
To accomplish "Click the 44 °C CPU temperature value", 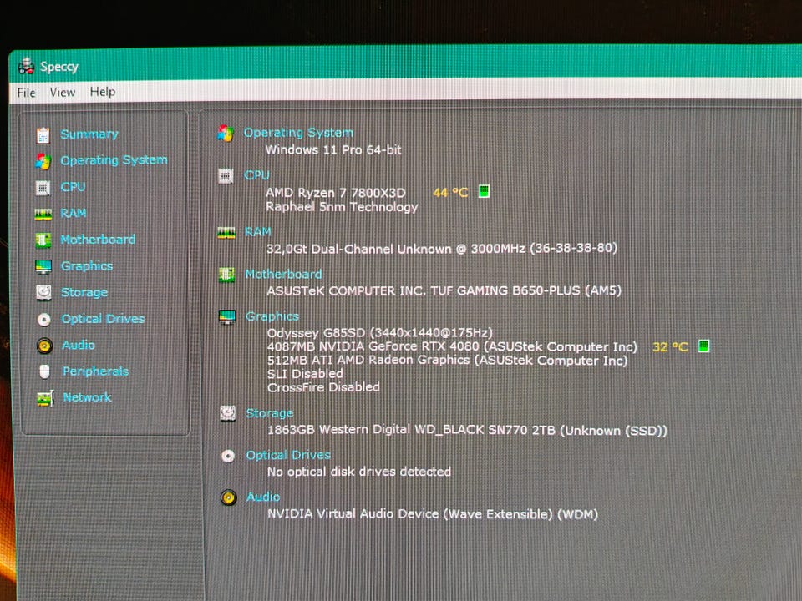I will pos(450,192).
